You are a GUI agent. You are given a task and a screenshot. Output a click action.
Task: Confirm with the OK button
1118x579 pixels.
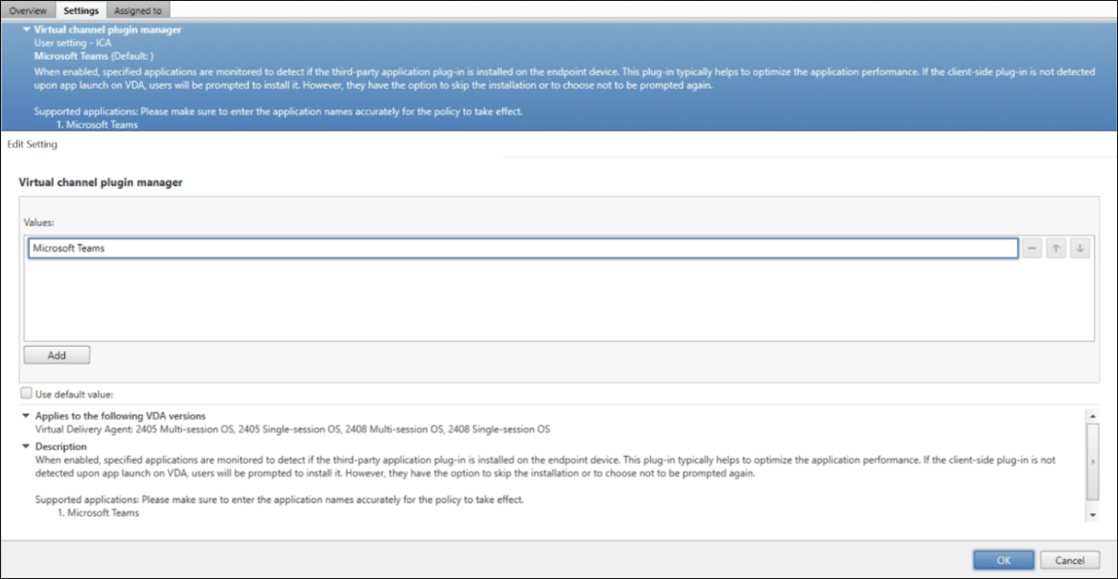(x=1003, y=561)
